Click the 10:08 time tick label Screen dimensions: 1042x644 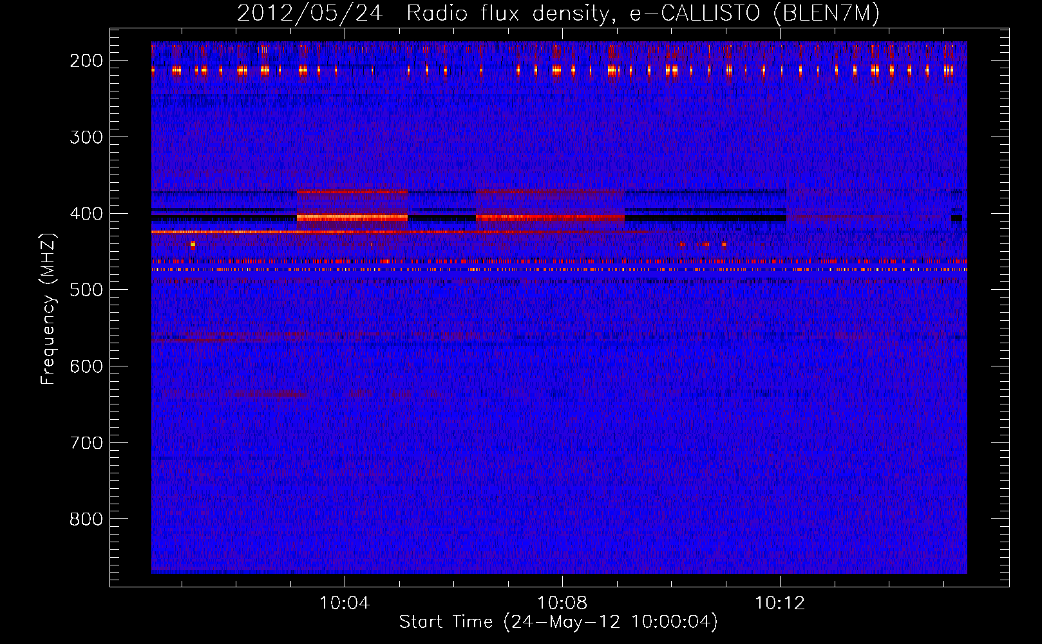(562, 603)
